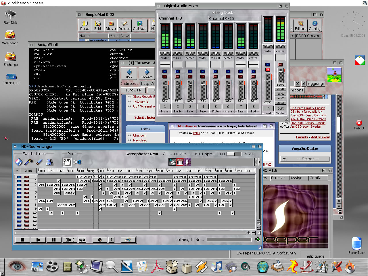
Task: Click the GetAdd icon in SimpleMail toolbar
Action: point(139,25)
